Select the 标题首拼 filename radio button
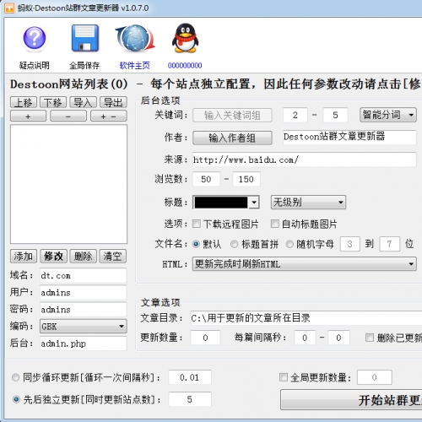 point(234,244)
